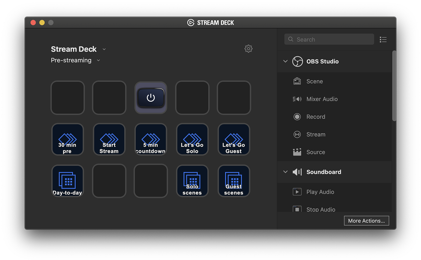Click the Stop Audio action icon
The image size is (421, 260).
[x=297, y=209]
